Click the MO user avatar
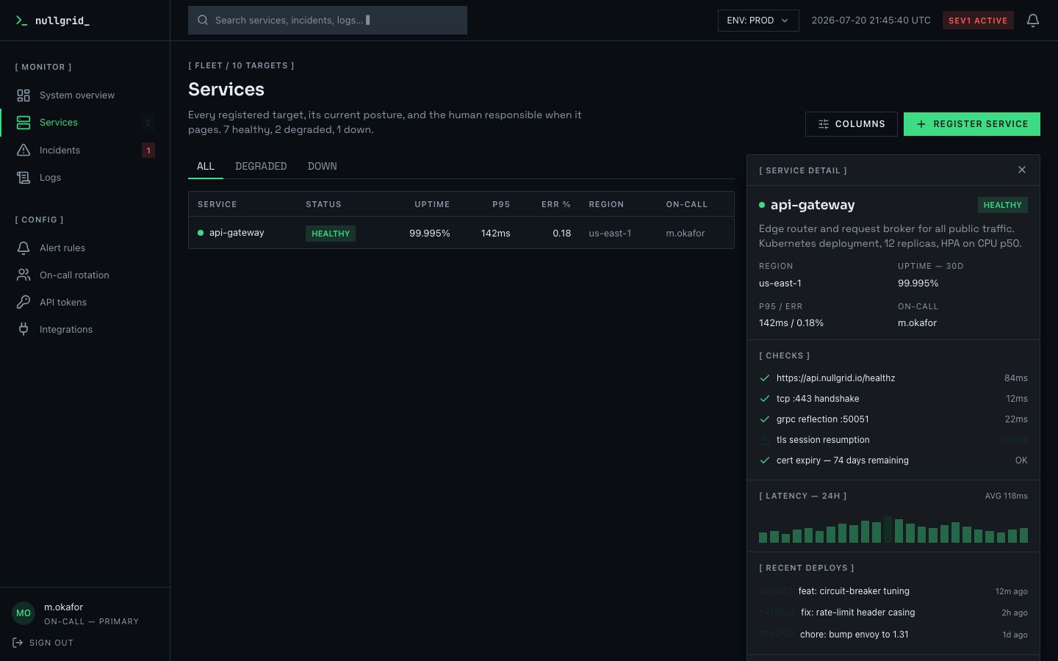This screenshot has width=1058, height=661. (x=24, y=613)
